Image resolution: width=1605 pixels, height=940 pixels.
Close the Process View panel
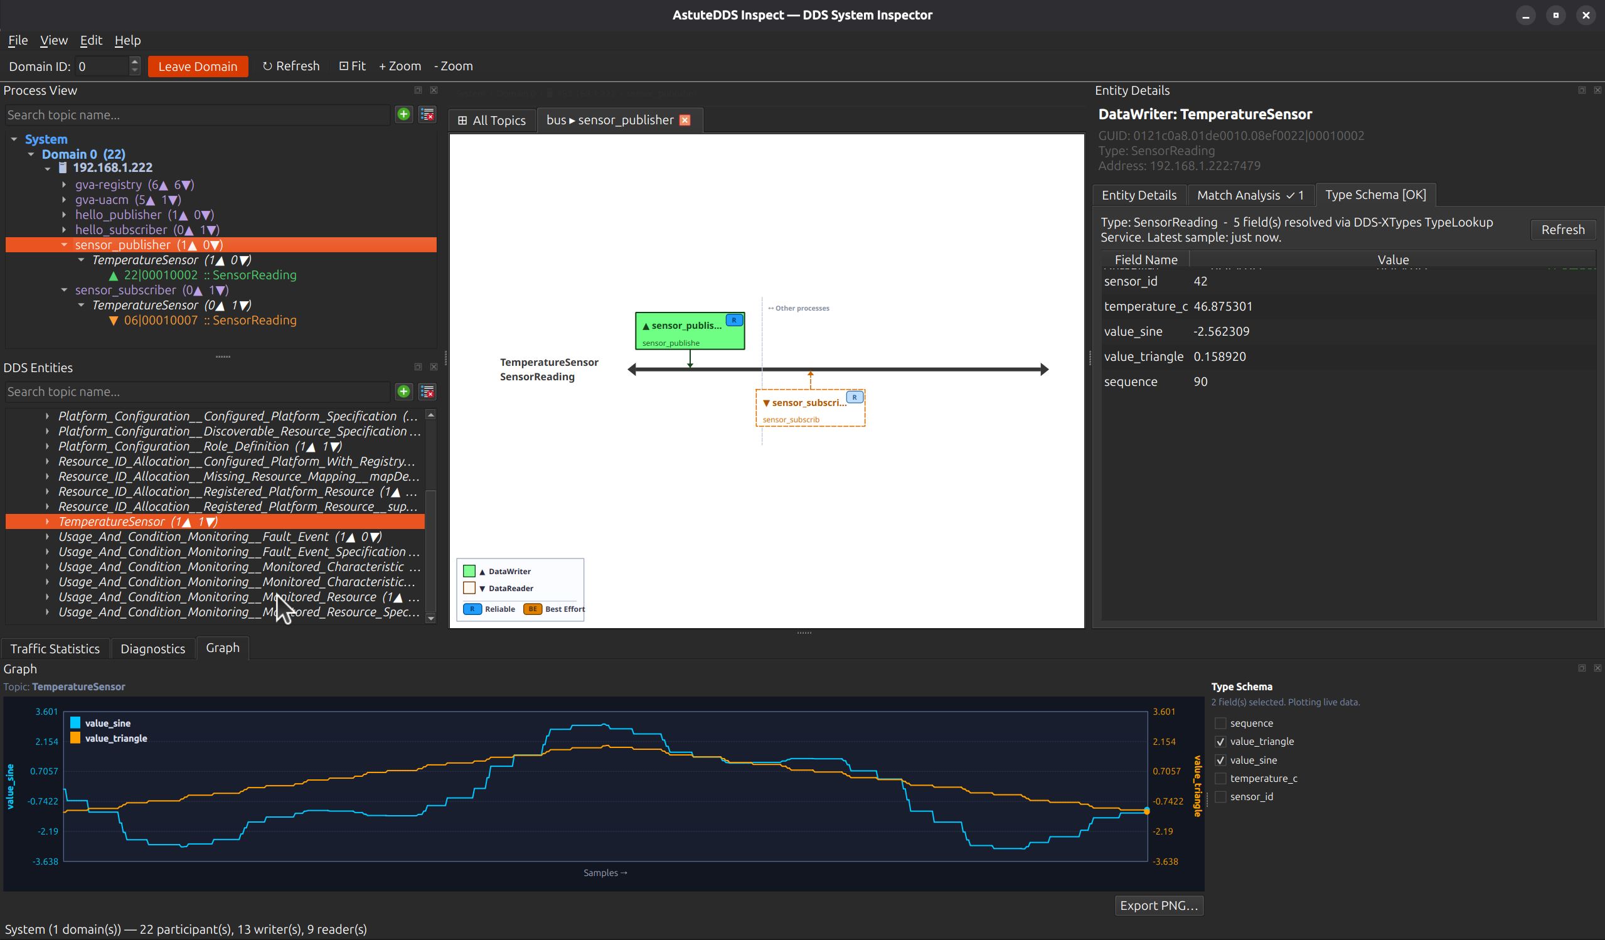[434, 90]
